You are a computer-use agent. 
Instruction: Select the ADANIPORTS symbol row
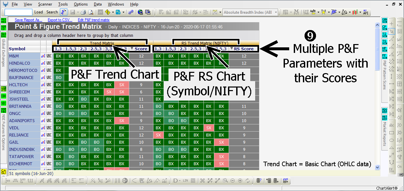(x=24, y=121)
